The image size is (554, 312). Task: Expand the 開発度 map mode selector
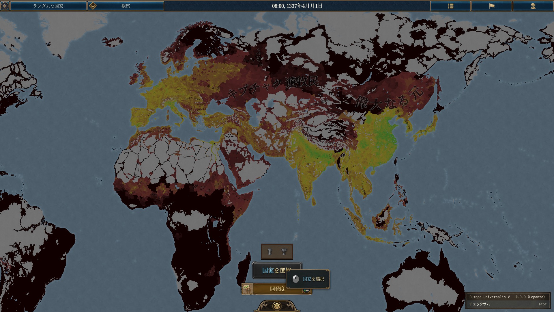277,289
